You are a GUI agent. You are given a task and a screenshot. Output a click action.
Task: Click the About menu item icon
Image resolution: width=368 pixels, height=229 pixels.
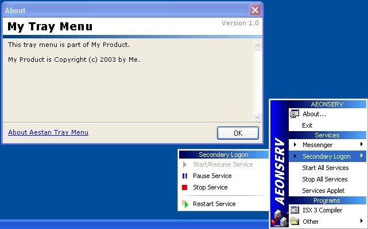click(x=295, y=114)
